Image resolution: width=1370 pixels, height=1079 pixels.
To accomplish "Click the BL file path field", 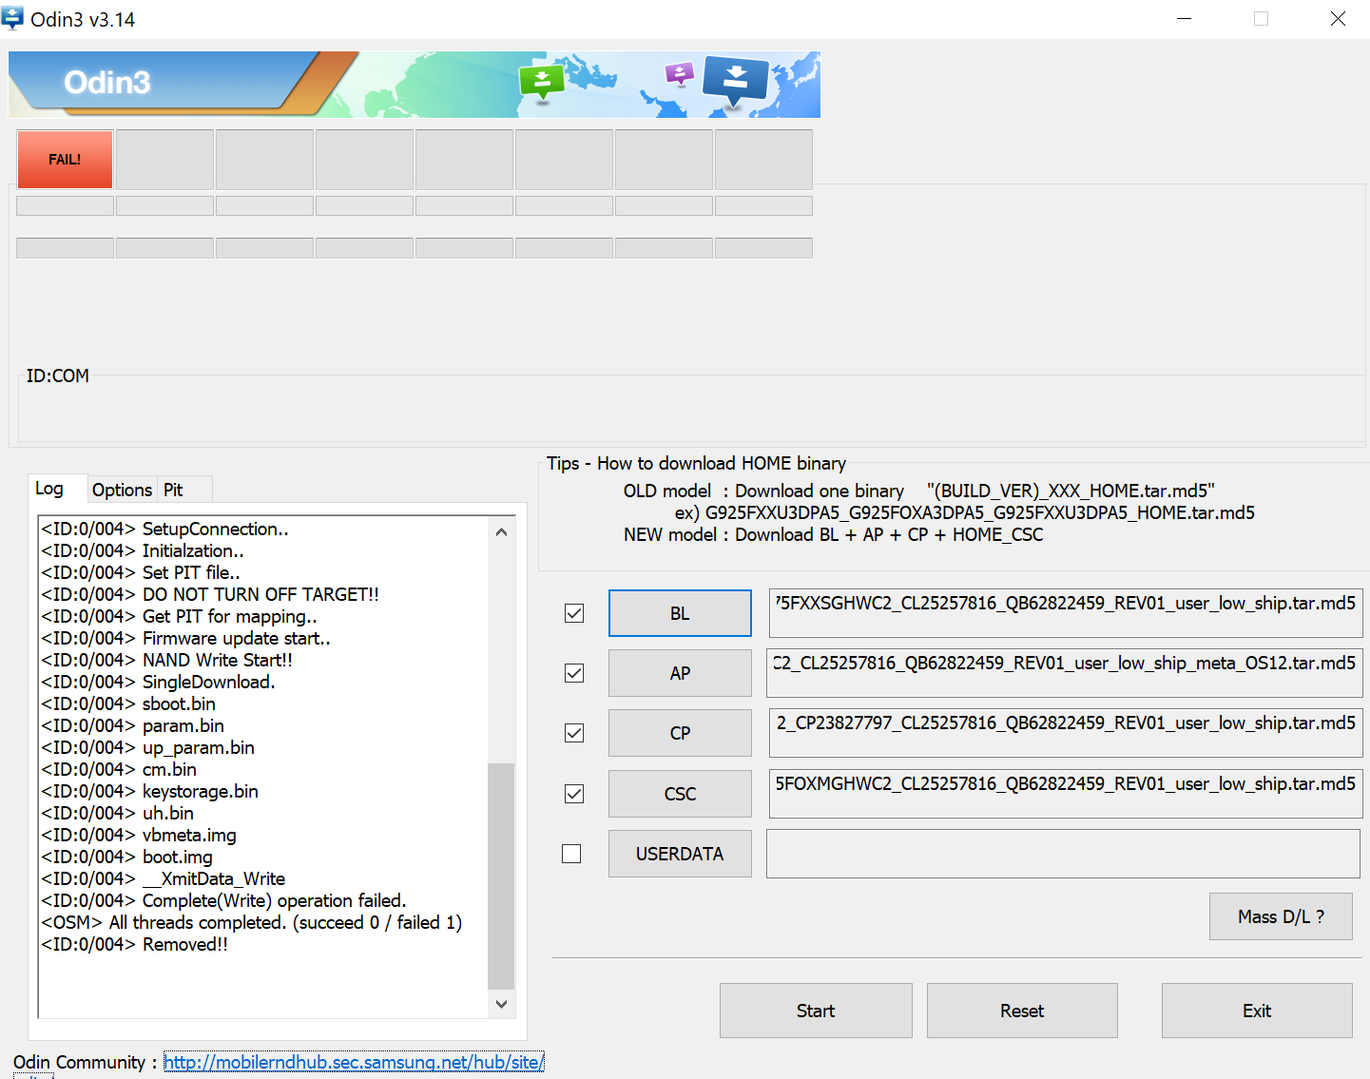I will (1066, 613).
